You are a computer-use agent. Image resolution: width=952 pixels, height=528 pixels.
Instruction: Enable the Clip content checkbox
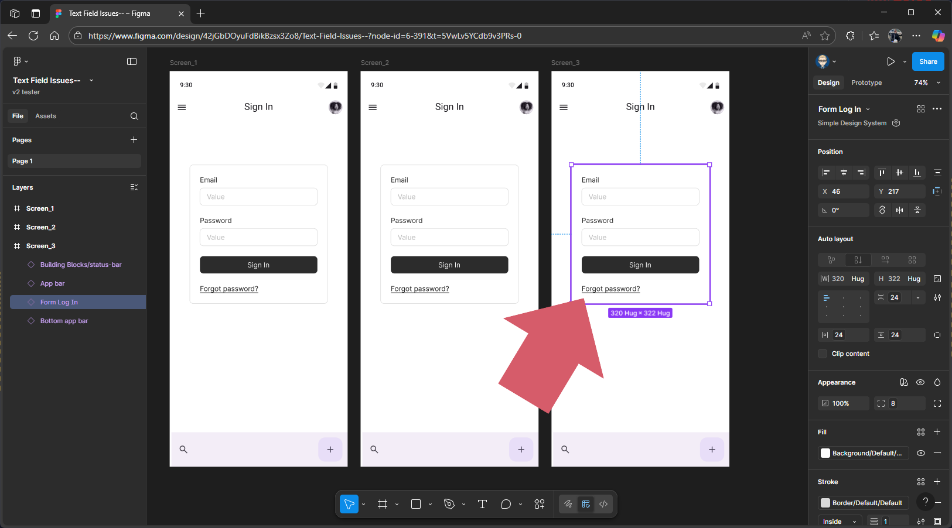click(x=823, y=354)
